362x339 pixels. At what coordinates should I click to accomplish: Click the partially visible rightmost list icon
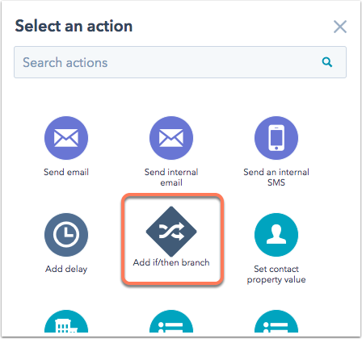276,322
